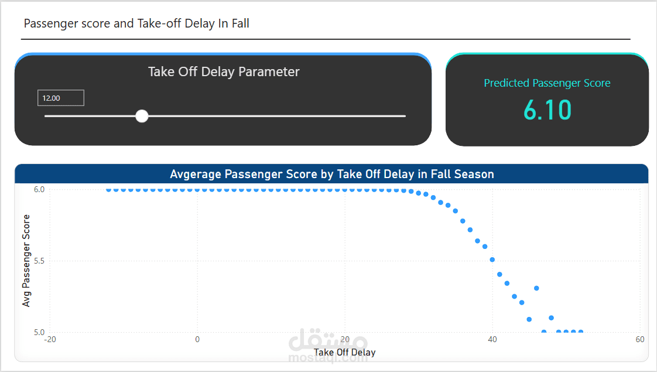Select the data point at 5.5 score level
The image size is (657, 372).
coord(492,260)
